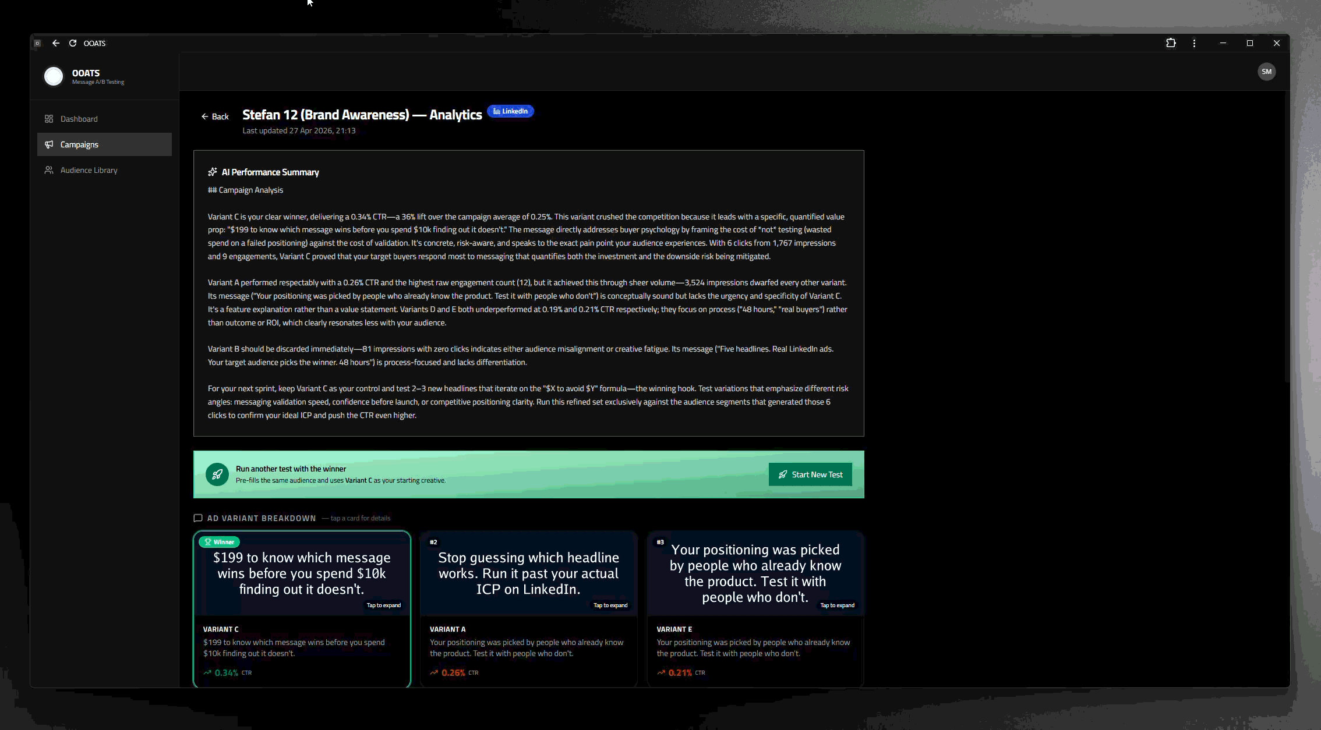The height and width of the screenshot is (730, 1321).
Task: Click the Winner trophy badge
Action: pyautogui.click(x=219, y=542)
